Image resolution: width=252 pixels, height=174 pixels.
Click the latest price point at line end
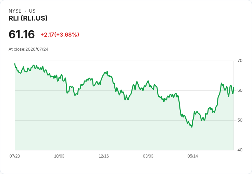point(234,88)
